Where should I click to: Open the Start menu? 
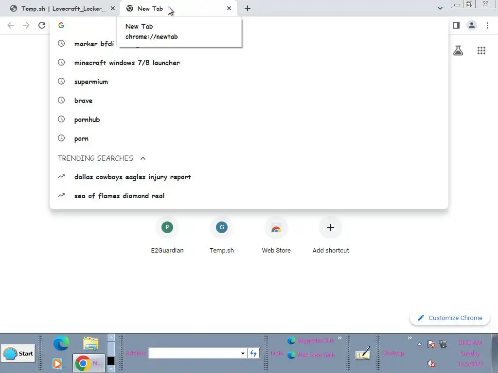click(18, 354)
